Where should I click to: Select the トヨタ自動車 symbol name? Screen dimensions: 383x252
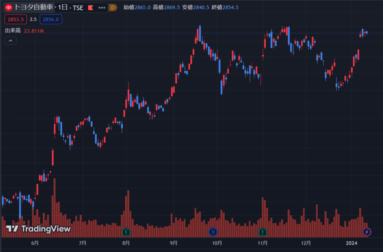pos(34,7)
